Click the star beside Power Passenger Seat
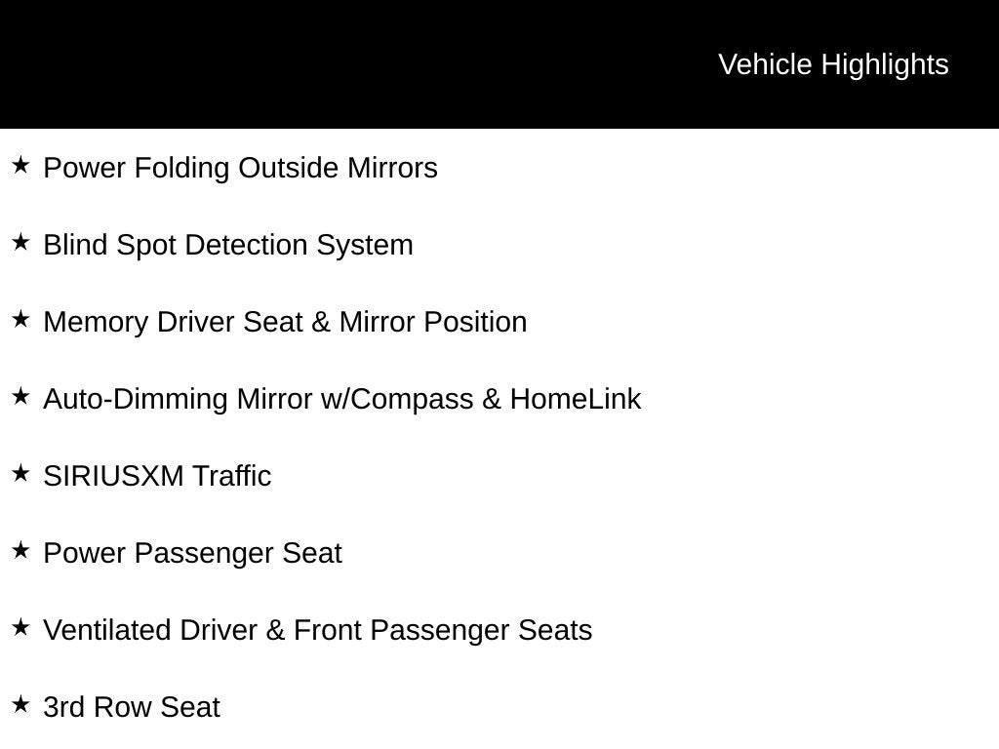The width and height of the screenshot is (999, 749). tap(20, 551)
